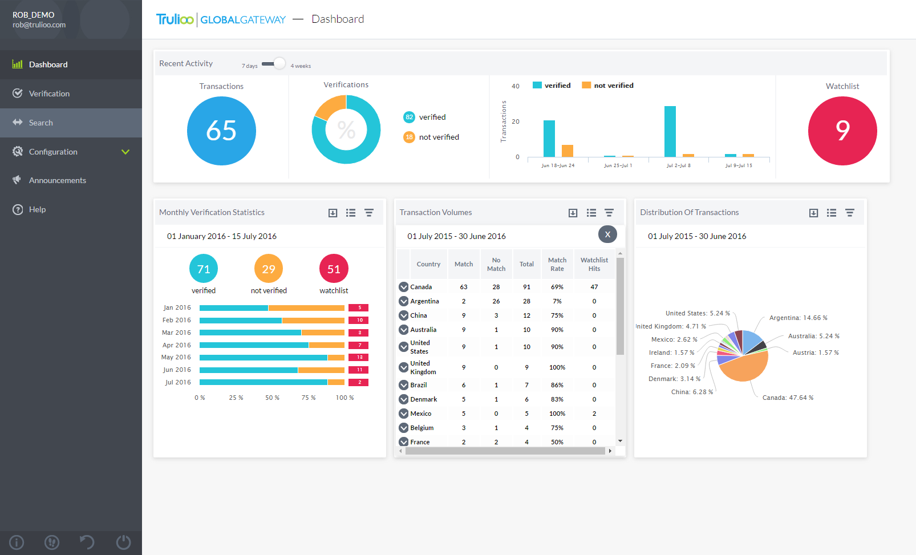Expand the United States row
Image resolution: width=916 pixels, height=555 pixels.
pyautogui.click(x=404, y=347)
